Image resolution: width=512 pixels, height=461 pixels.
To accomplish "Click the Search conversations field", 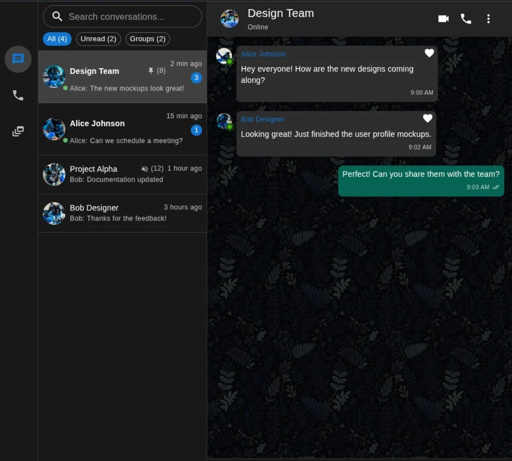I will (x=128, y=17).
